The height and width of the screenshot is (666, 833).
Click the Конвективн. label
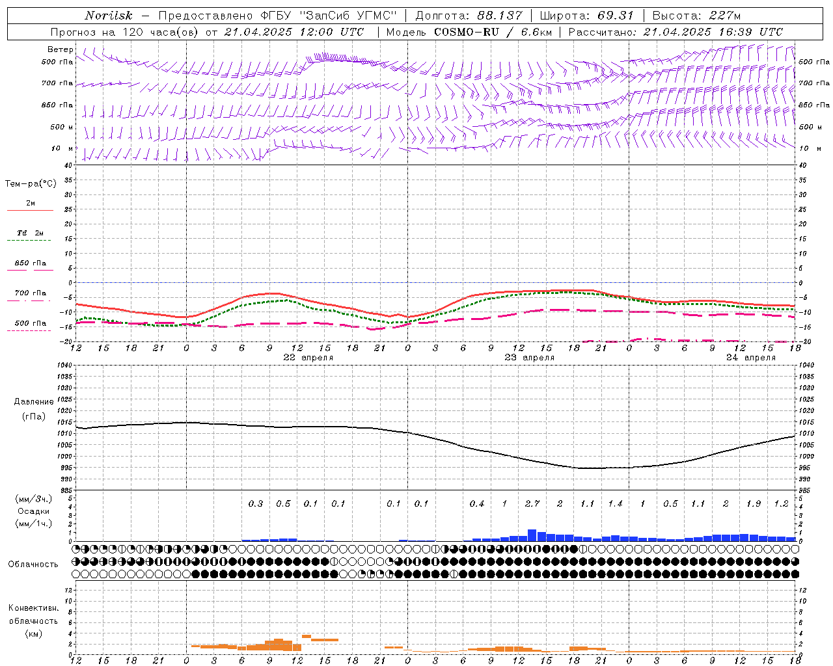click(x=33, y=608)
